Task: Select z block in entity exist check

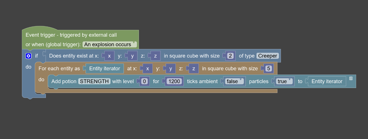Action: 155,56
